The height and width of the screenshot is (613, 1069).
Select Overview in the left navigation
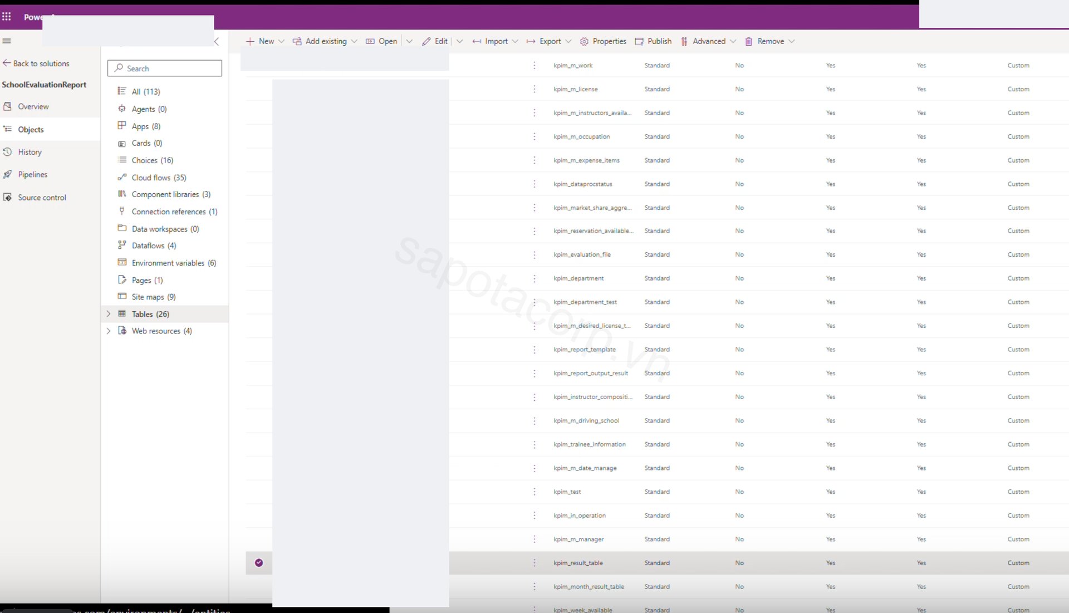(x=50, y=106)
